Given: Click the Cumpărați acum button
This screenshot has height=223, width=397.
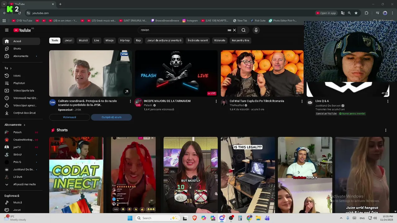Looking at the screenshot, I should [x=111, y=117].
